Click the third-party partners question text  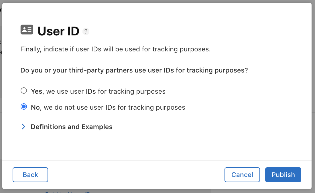(134, 70)
